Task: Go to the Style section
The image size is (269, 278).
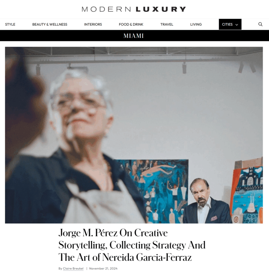Action: (x=10, y=24)
